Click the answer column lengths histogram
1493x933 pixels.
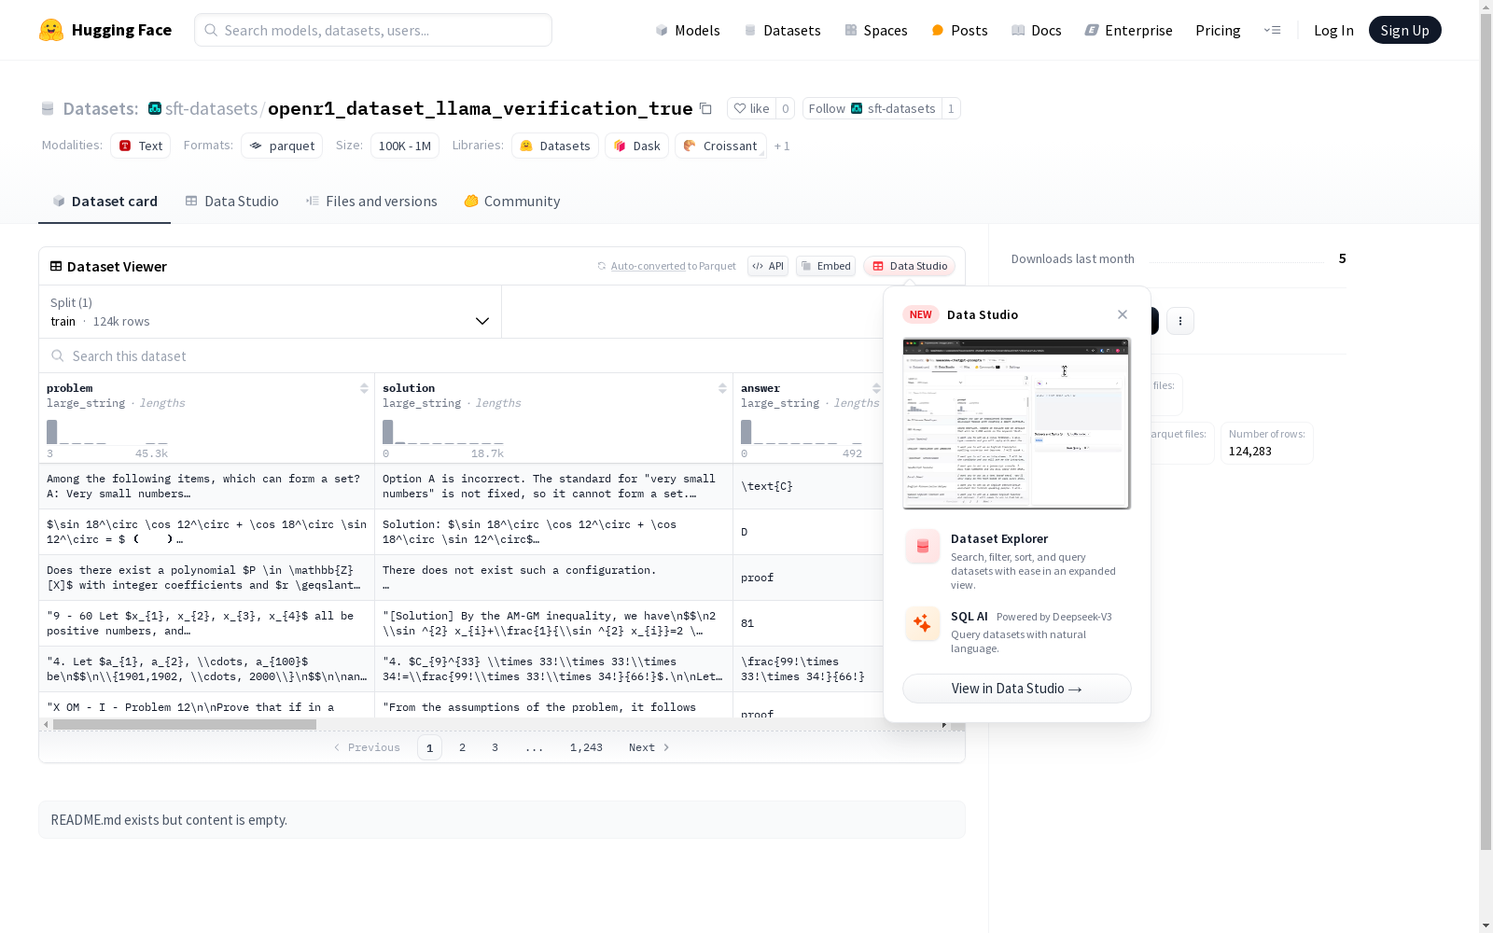[x=802, y=432]
